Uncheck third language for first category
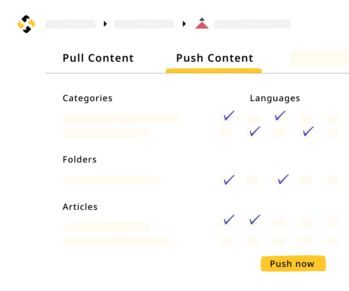 (x=279, y=118)
